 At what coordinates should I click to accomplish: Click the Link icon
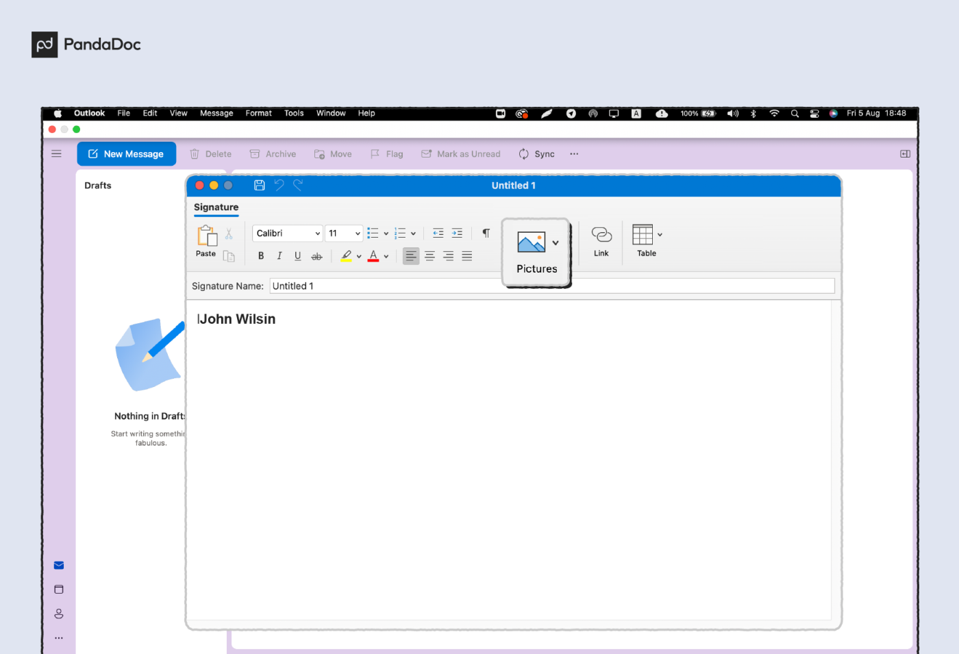[x=601, y=235]
